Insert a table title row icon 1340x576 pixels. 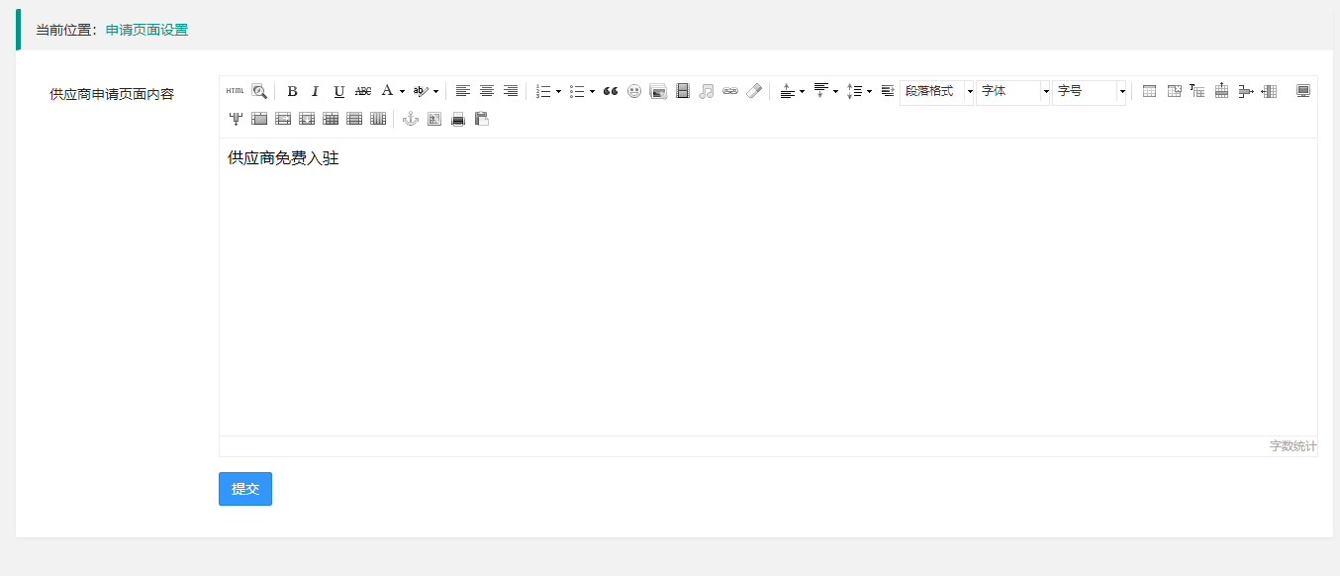pos(1197,91)
